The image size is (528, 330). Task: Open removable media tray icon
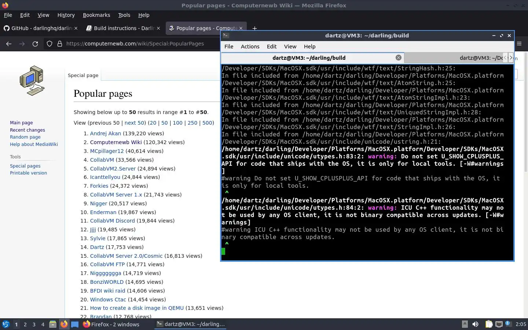(x=465, y=324)
